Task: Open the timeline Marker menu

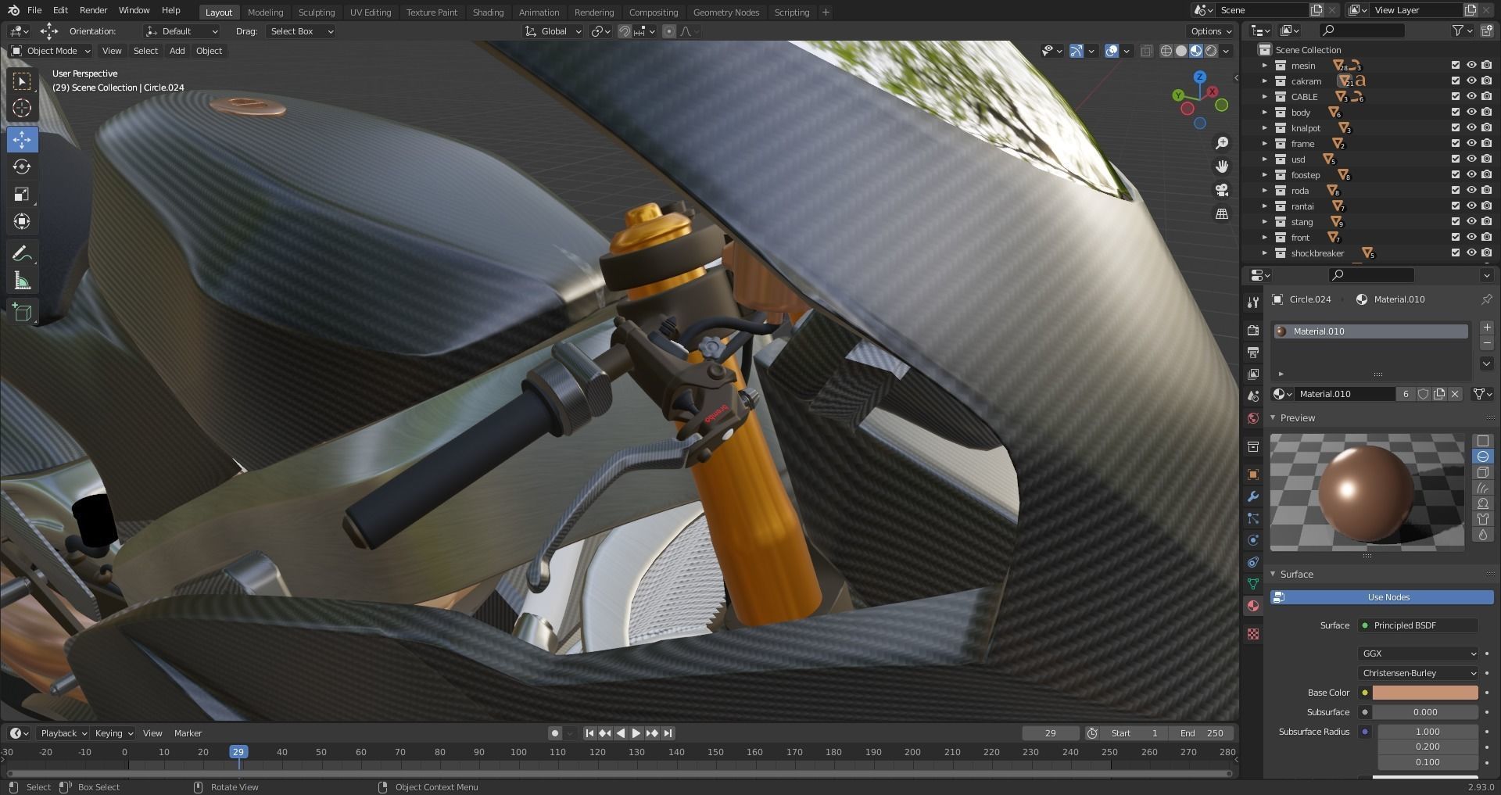Action: pos(188,733)
